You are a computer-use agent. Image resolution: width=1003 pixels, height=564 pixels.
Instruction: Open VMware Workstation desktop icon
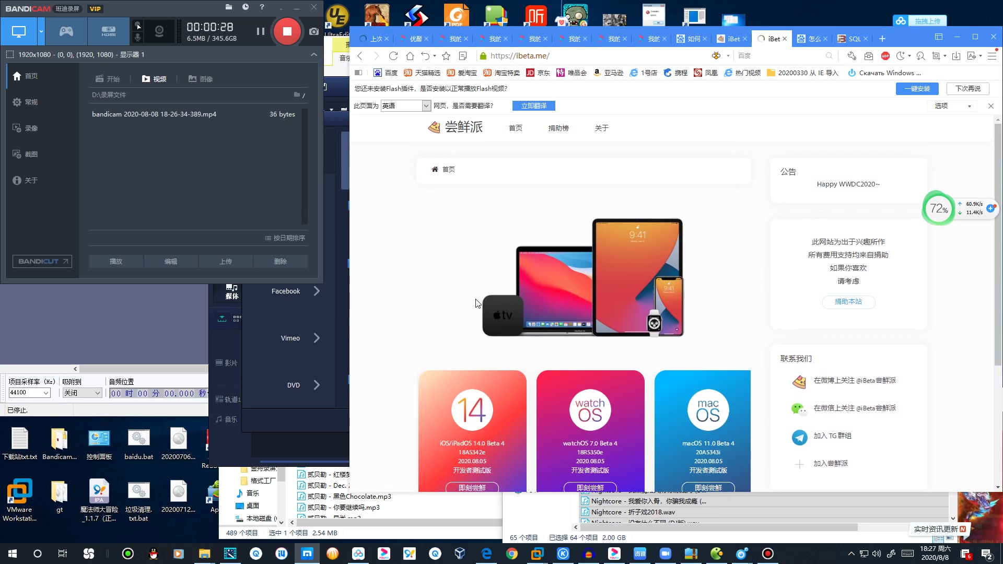19,500
